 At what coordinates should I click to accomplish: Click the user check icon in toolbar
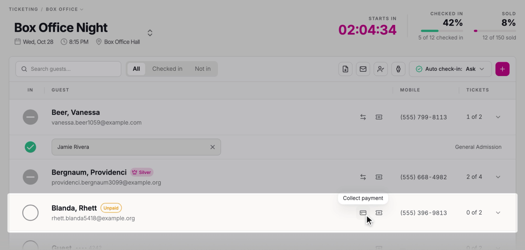pyautogui.click(x=381, y=69)
